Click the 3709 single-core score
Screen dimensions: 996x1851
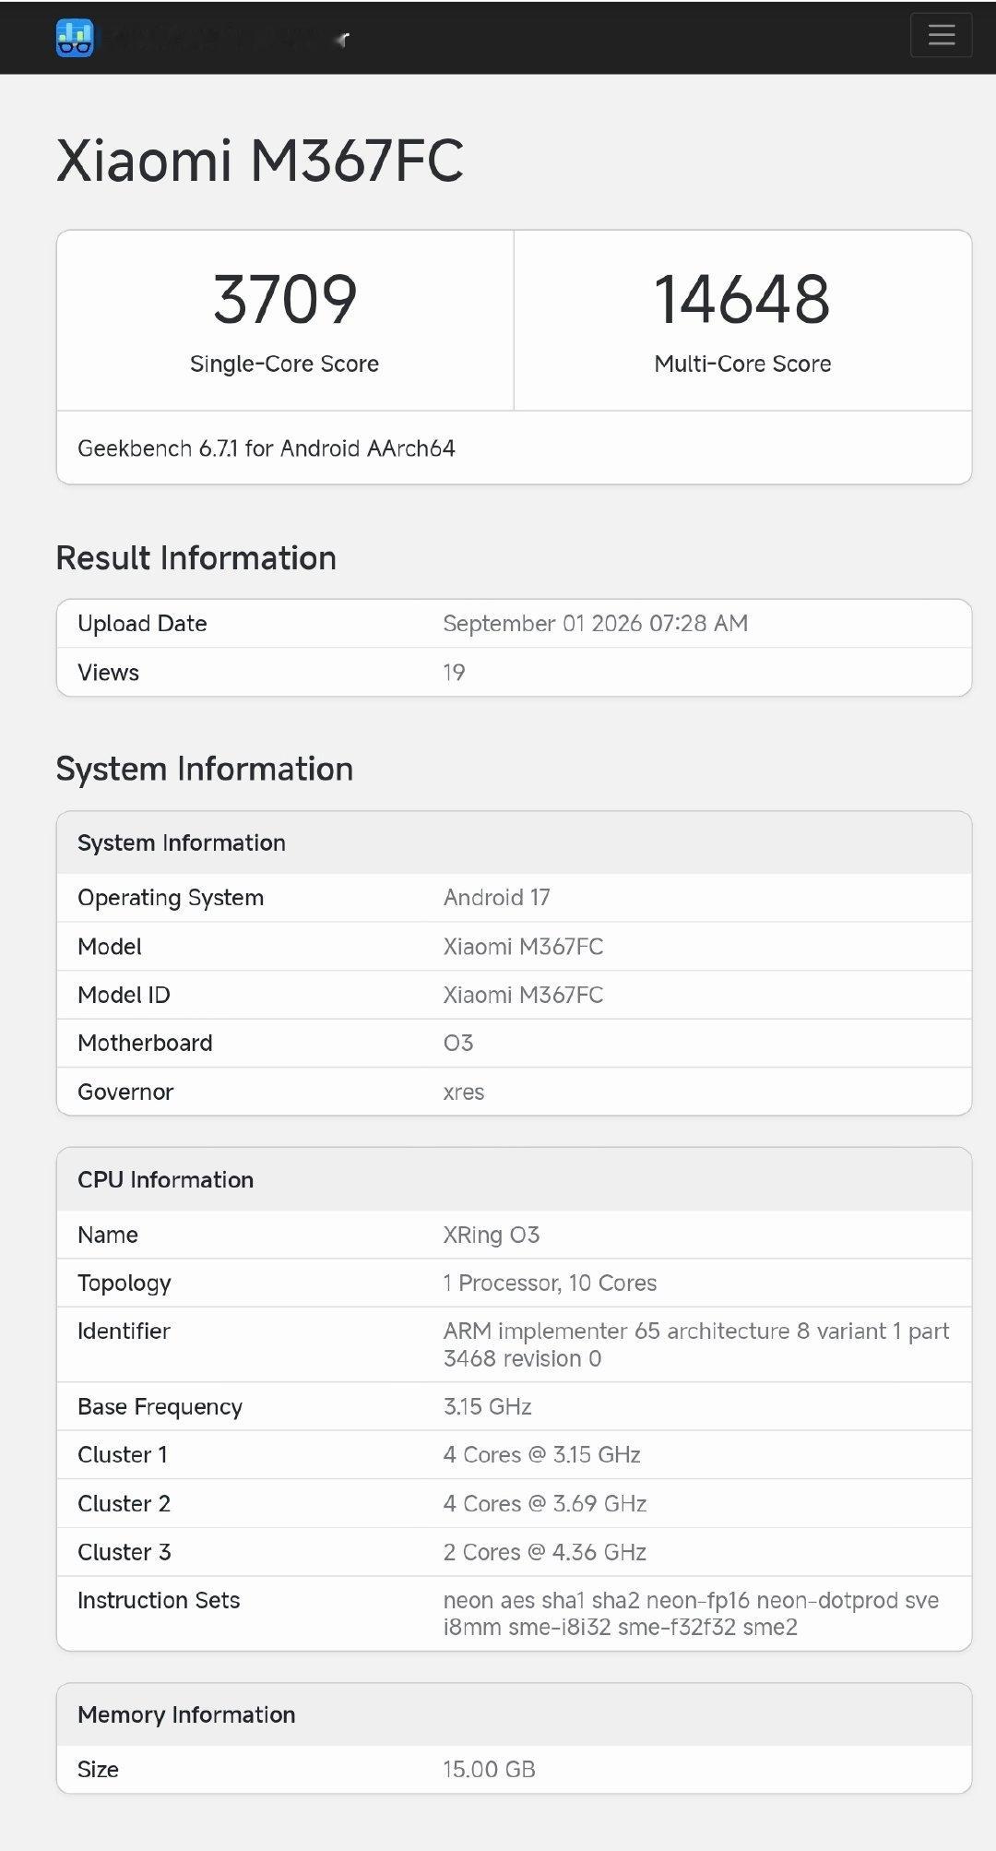[285, 299]
